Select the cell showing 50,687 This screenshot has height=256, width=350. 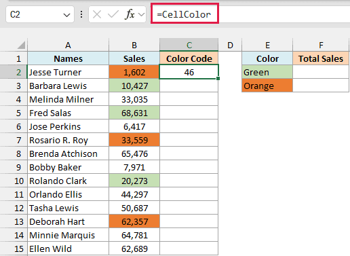[134, 208]
